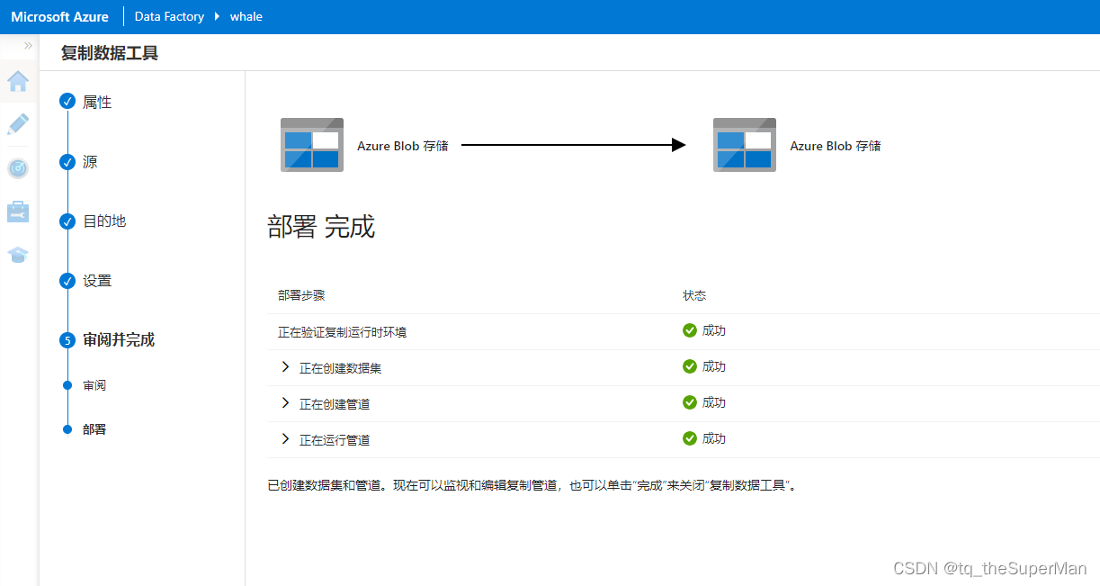Viewport: 1100px width, 586px height.
Task: Click the 状态 column header
Action: pos(694,295)
